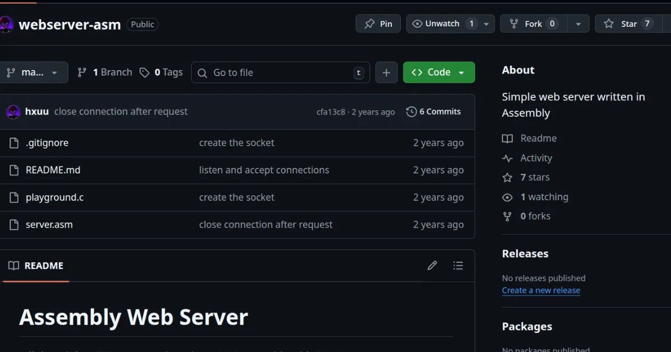Click Create a new release link
671x352 pixels.
(x=541, y=291)
